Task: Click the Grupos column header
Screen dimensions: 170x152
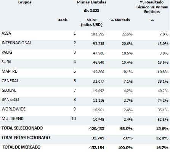Action: pyautogui.click(x=25, y=2)
